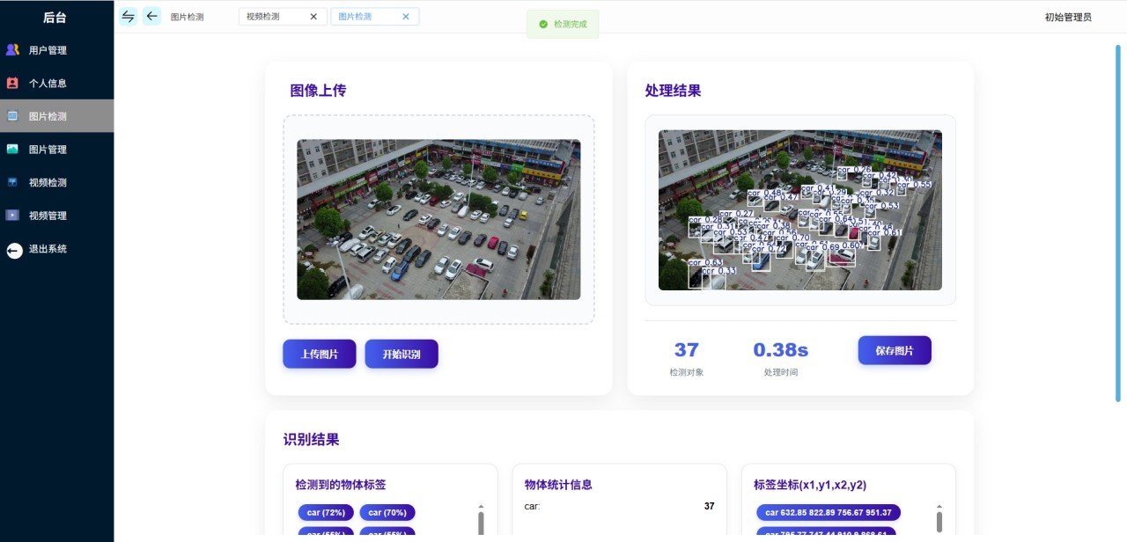Click the 后台 sidebar title
The height and width of the screenshot is (542, 1127).
pos(55,17)
